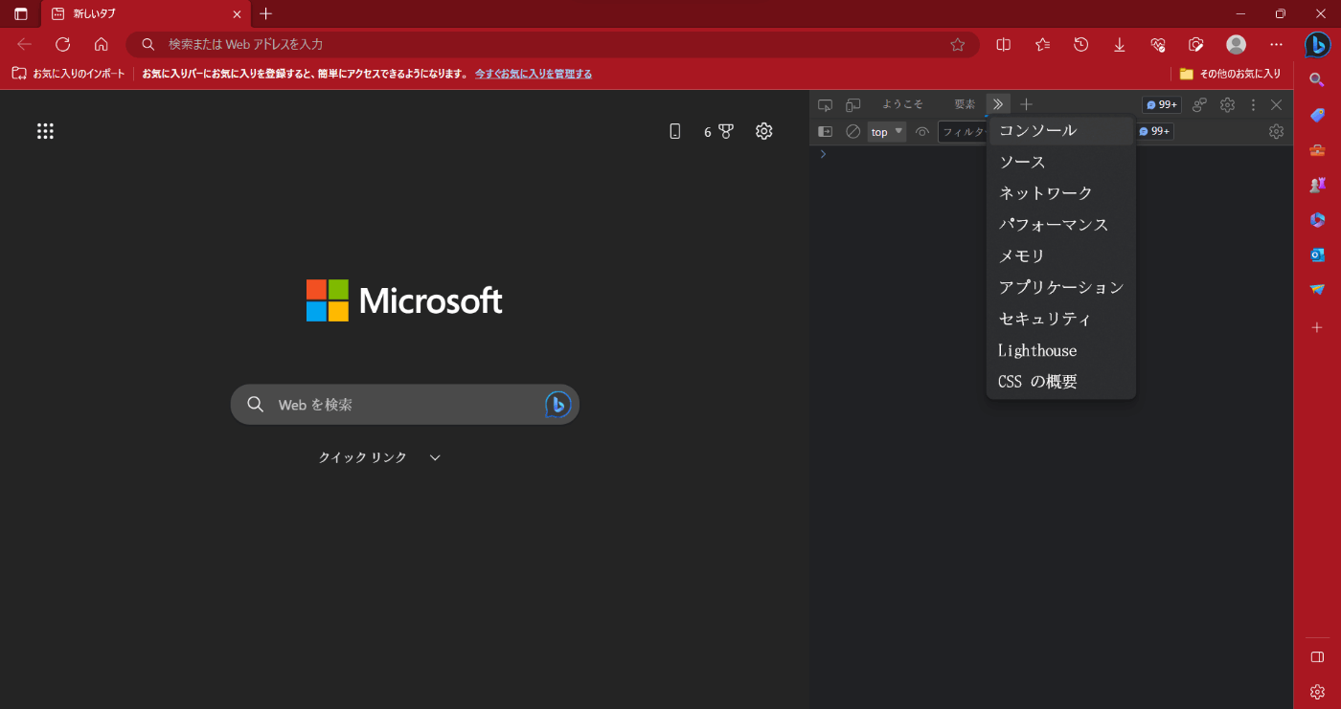
Task: Click the 99+ issues badge in console toolbar
Action: point(1154,131)
